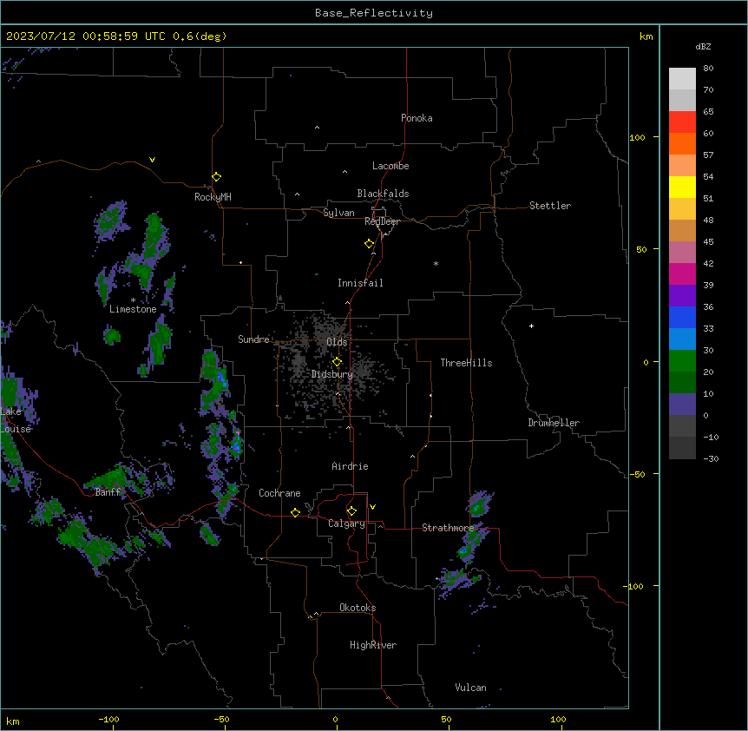Select the red 65-60 dBZ legend swatch
Viewport: 748px width, 731px height.
(x=682, y=122)
